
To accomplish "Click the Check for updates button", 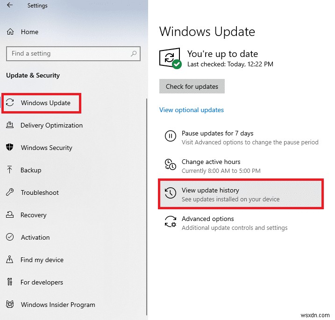I will pos(192,86).
